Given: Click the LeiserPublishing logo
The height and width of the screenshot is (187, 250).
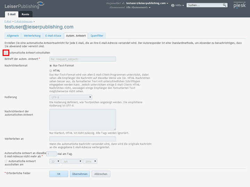Looking at the screenshot, I should (x=24, y=5).
